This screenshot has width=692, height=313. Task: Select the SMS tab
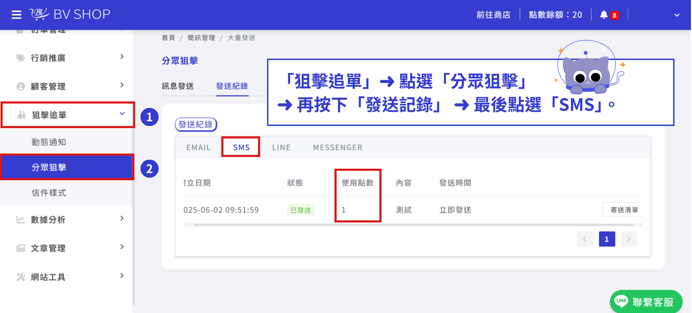pos(241,148)
